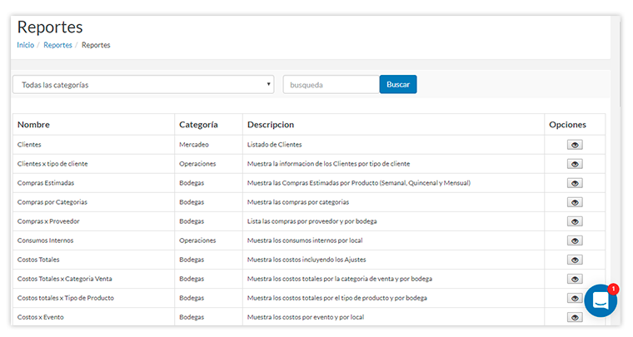633x337 pixels.
Task: Click the Nombre column header
Action: 33,125
